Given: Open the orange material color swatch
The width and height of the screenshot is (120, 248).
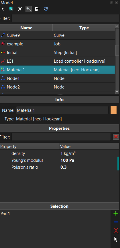Looking at the screenshot, I should click(113, 110).
